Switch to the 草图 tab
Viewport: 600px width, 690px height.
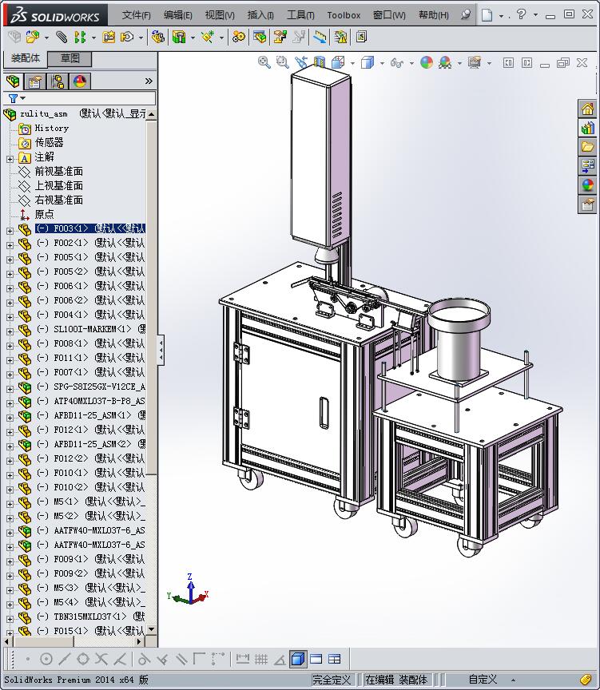70,58
